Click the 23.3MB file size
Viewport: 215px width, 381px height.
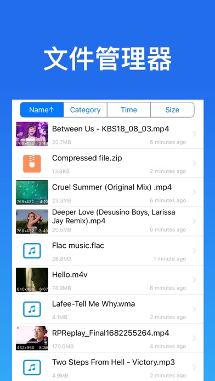point(61,200)
